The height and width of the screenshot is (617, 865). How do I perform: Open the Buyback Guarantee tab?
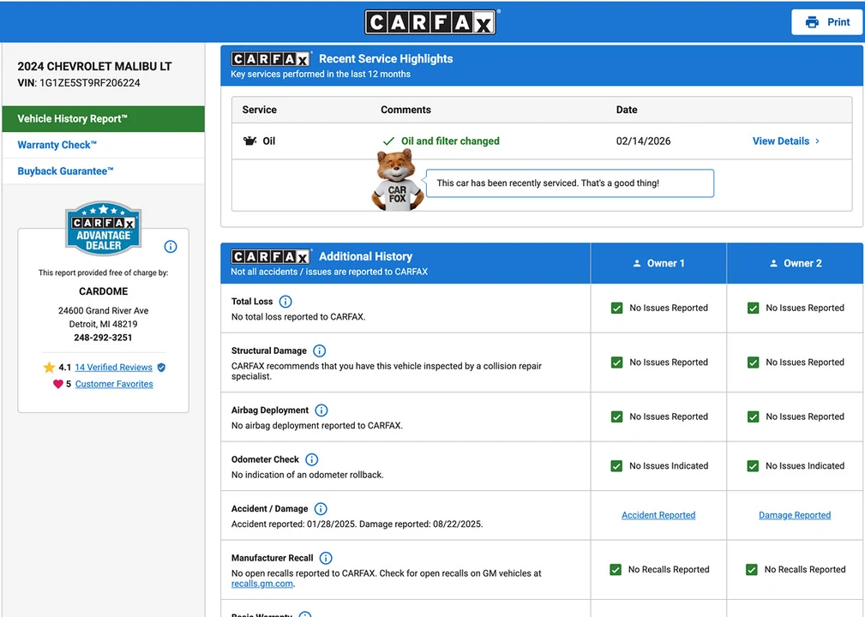click(103, 171)
